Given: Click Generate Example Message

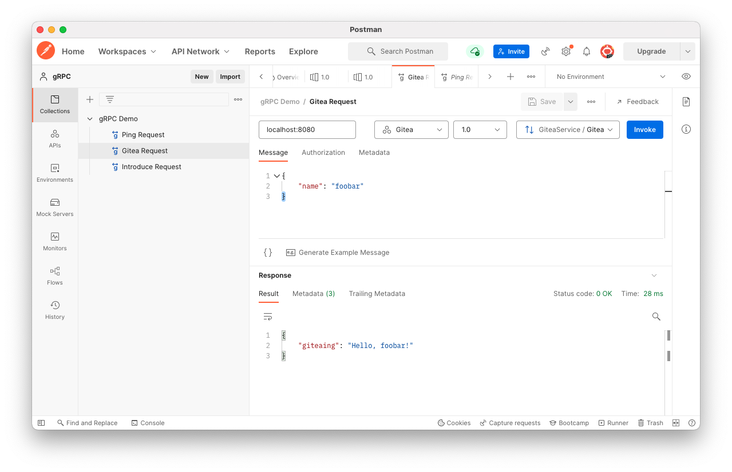Looking at the screenshot, I should pyautogui.click(x=338, y=253).
